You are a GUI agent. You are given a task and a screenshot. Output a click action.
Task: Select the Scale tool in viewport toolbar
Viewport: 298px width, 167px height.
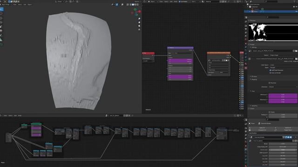(1, 26)
